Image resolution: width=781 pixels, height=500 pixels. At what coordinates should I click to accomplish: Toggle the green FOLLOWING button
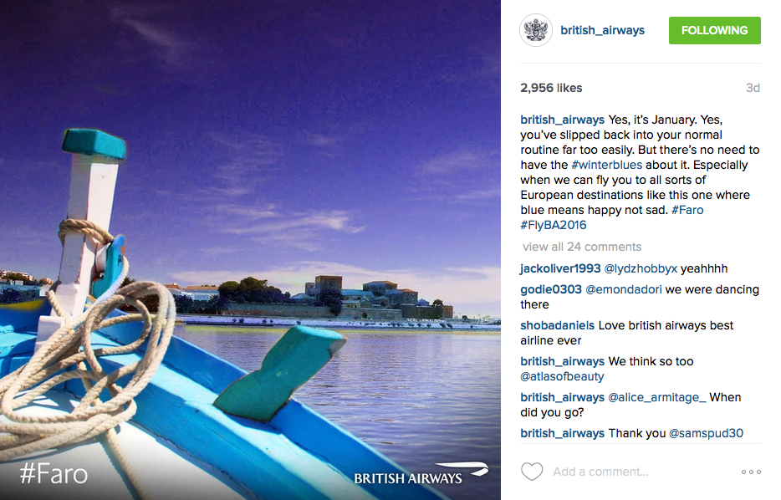pyautogui.click(x=714, y=30)
